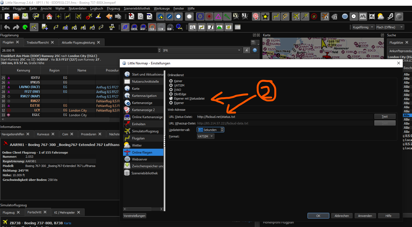Image resolution: width=412 pixels, height=227 pixels.
Task: Click Test button for URL Status-Datei
Action: pyautogui.click(x=385, y=117)
